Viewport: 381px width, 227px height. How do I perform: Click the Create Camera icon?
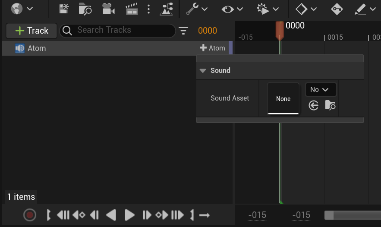tap(108, 9)
